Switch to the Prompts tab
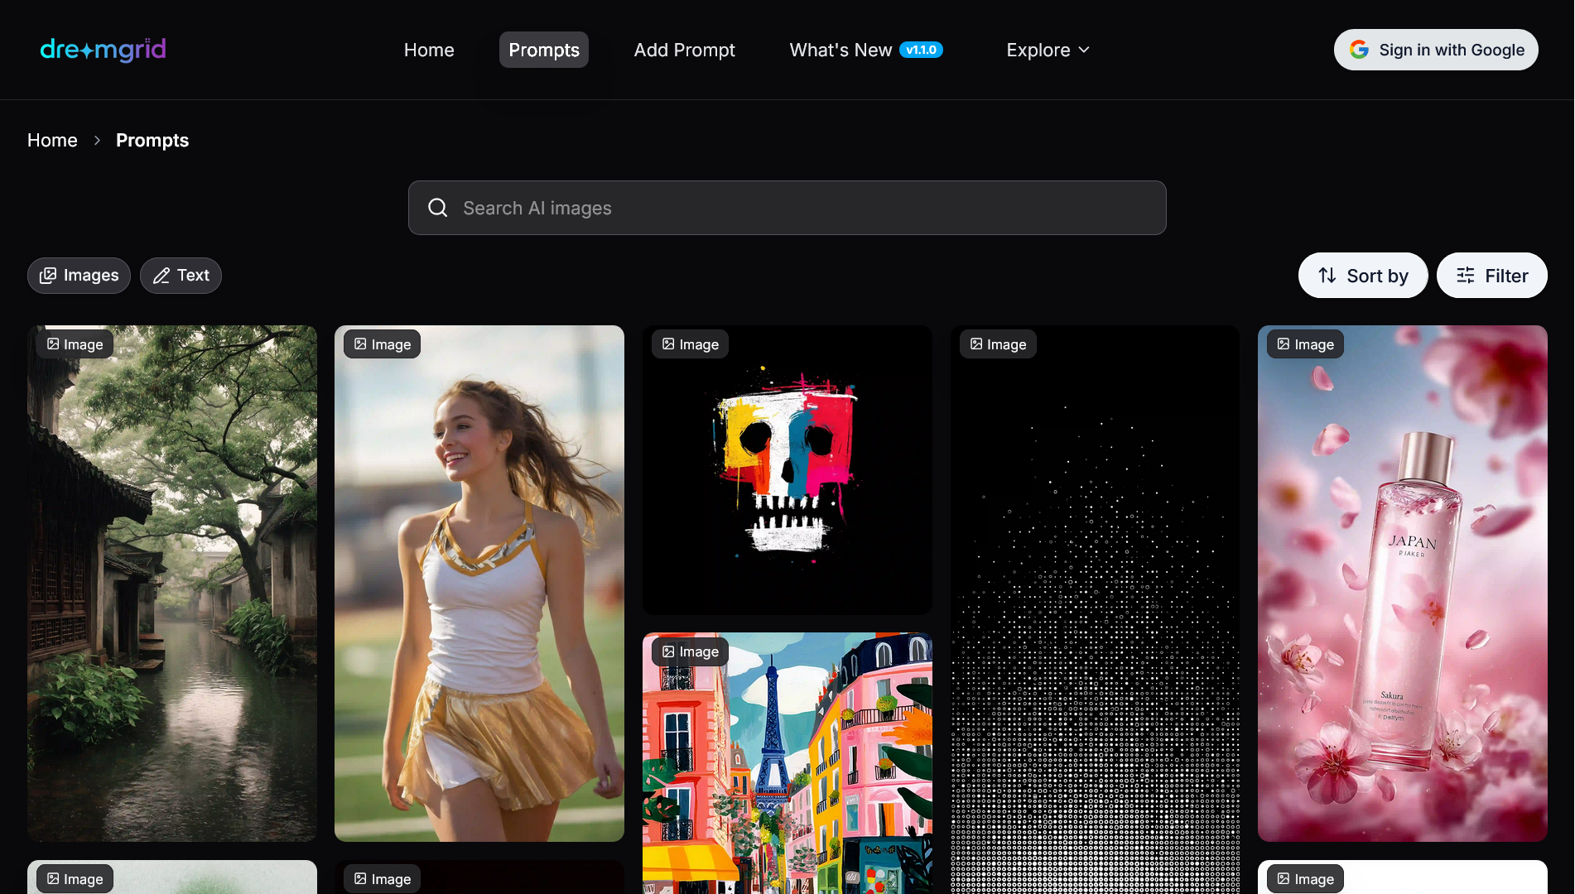 tap(543, 50)
